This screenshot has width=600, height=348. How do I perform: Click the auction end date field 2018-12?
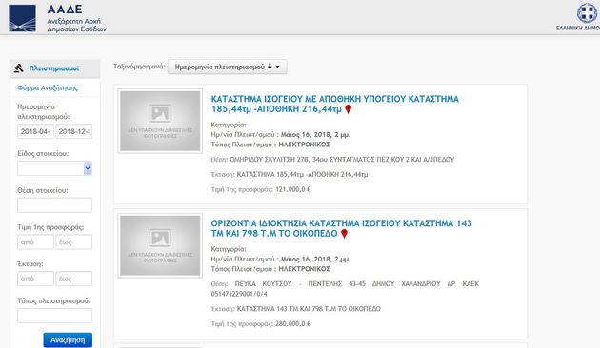coord(74,131)
